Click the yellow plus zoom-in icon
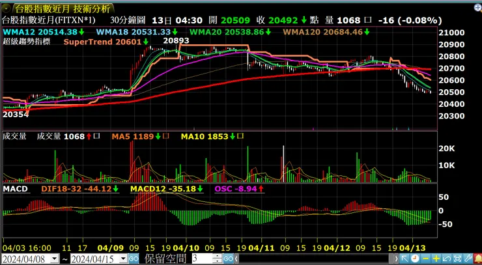Viewport: 482px width, 265px height. [436, 258]
